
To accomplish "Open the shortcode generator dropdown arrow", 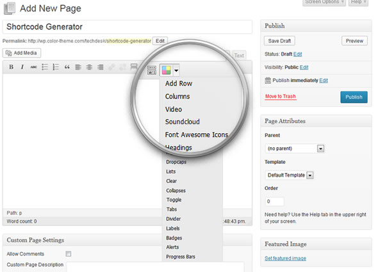I will [x=176, y=70].
